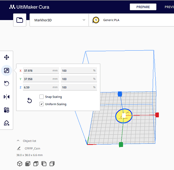Switch to right view cube icon
Image resolution: width=174 pixels, height=170 pixels.
pos(52,164)
